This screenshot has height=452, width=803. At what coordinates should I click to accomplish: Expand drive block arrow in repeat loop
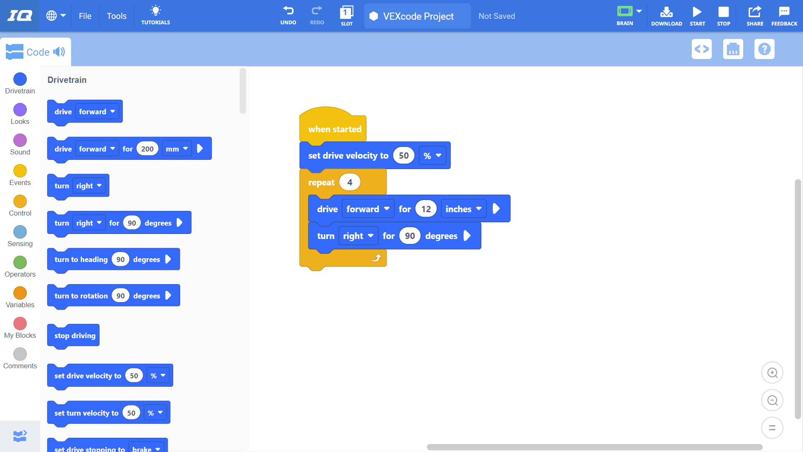click(496, 208)
